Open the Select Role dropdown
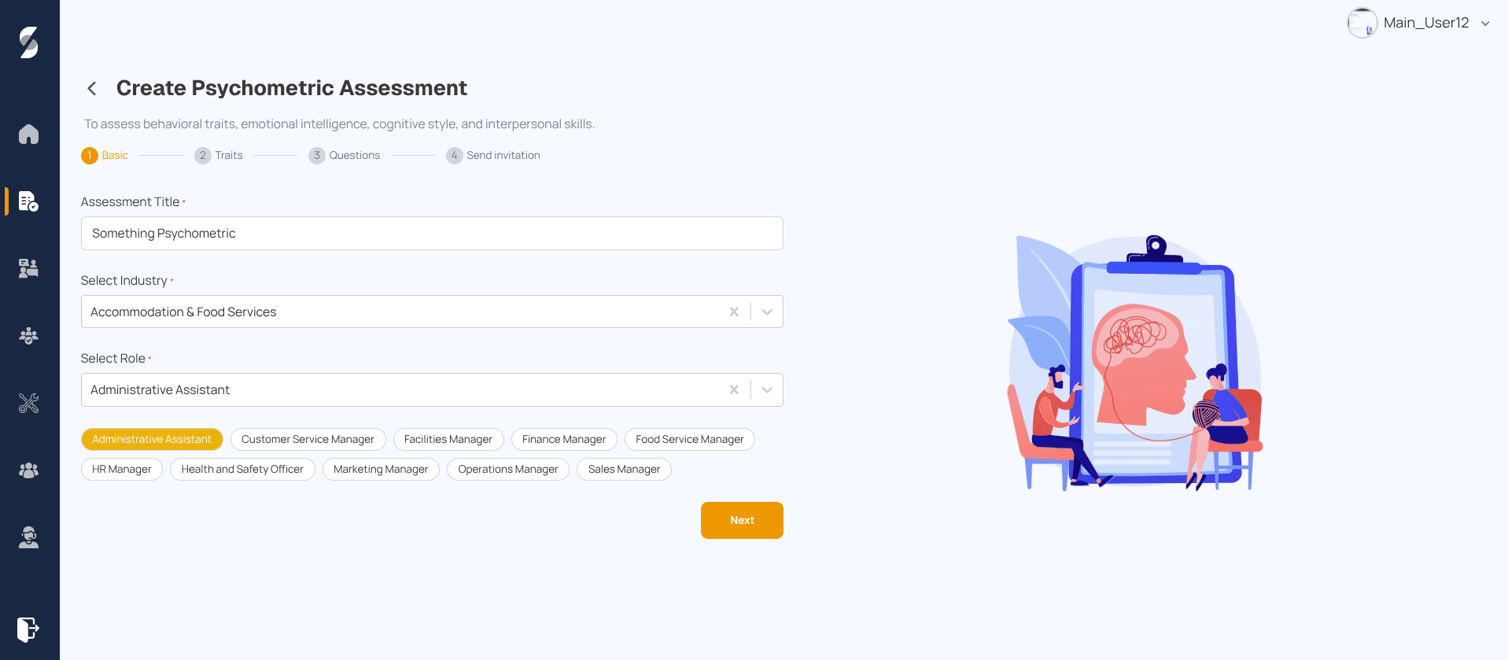This screenshot has height=660, width=1508. 766,389
